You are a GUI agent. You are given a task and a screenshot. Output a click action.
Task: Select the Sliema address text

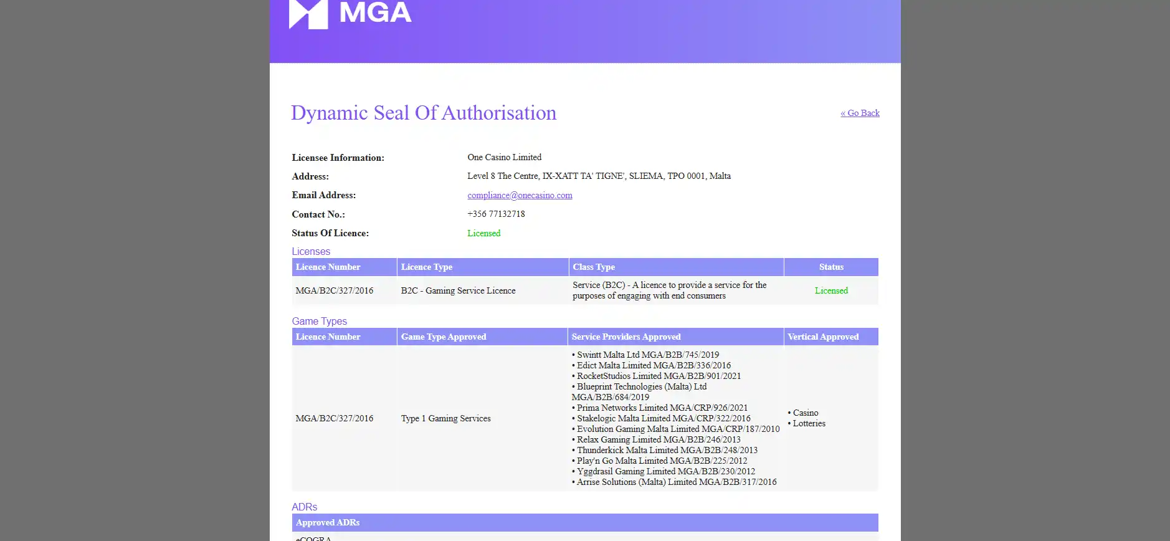[x=599, y=176]
